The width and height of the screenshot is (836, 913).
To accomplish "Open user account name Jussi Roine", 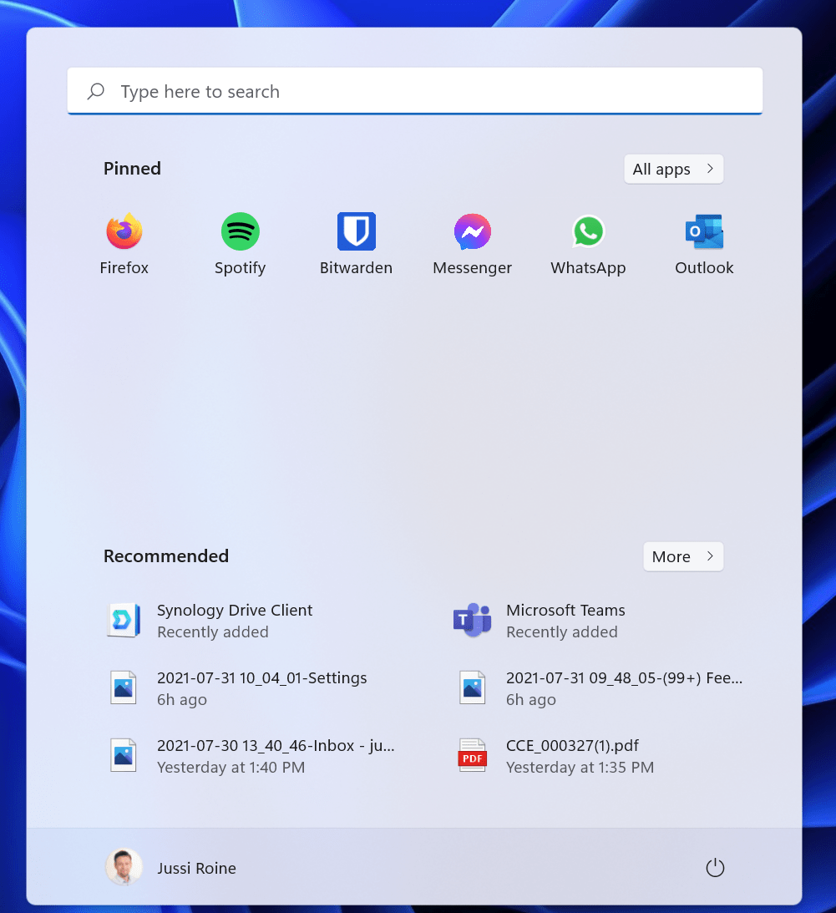I will [197, 868].
